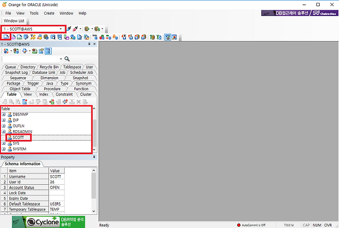Close the SCOTT@AWS schema browser panel
Image resolution: width=339 pixels, height=228 pixels.
(94, 44)
